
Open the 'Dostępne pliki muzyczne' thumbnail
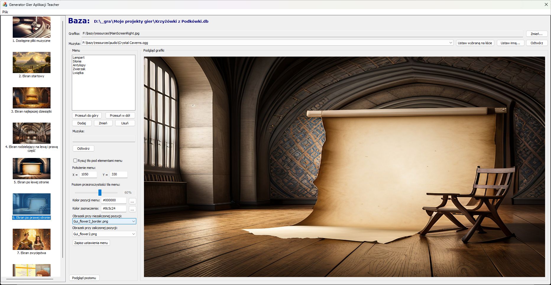(32, 27)
